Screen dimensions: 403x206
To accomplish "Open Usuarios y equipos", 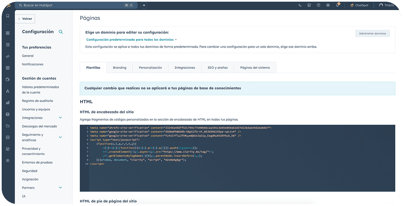I will click(36, 109).
